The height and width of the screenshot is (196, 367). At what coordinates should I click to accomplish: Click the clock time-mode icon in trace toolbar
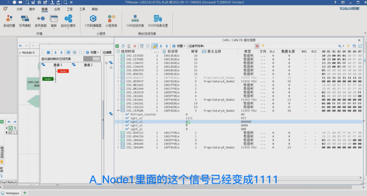tap(148, 46)
